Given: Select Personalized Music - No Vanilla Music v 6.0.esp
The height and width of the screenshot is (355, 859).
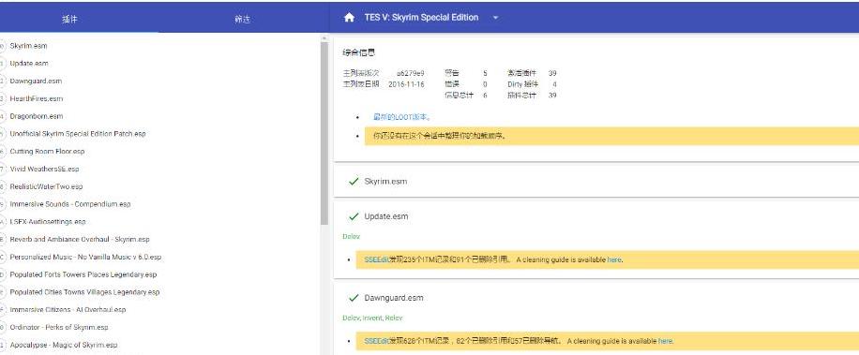Looking at the screenshot, I should (85, 257).
